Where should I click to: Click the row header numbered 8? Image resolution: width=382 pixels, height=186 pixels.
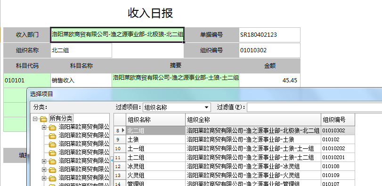(x=120, y=130)
